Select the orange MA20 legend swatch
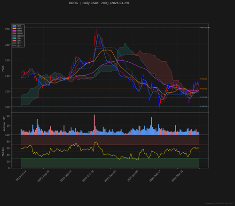 [x=15, y=28]
